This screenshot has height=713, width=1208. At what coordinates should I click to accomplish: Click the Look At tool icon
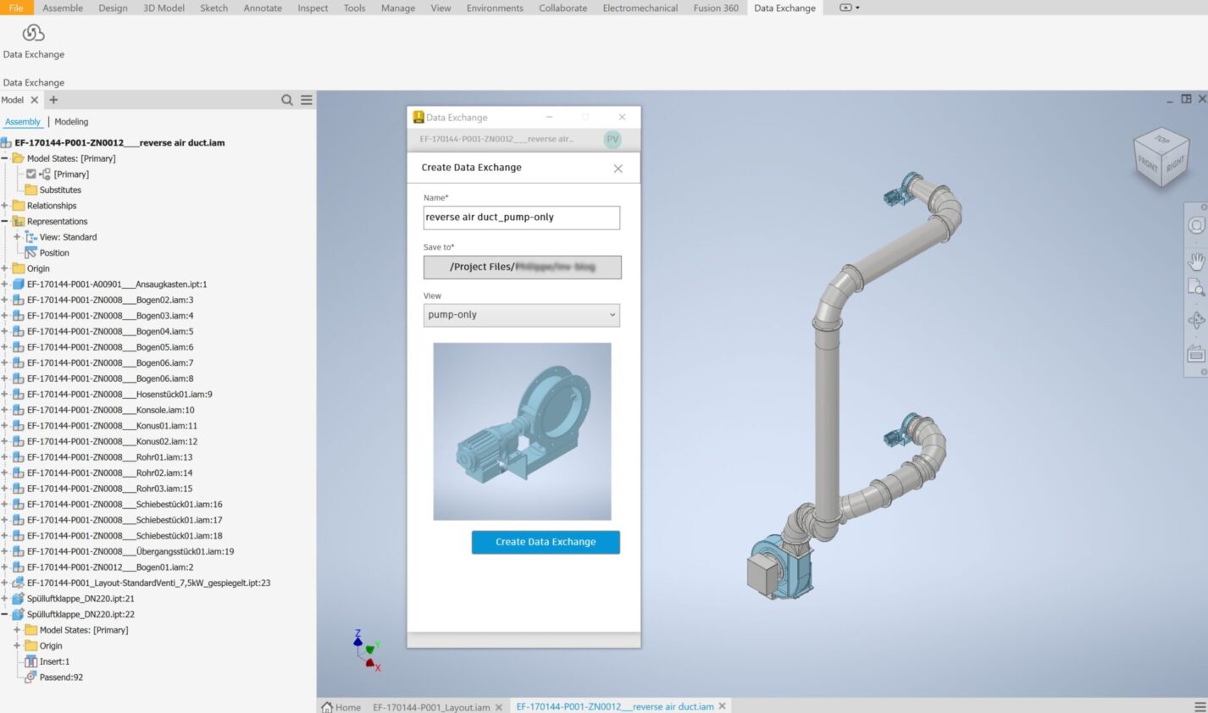[x=1196, y=354]
